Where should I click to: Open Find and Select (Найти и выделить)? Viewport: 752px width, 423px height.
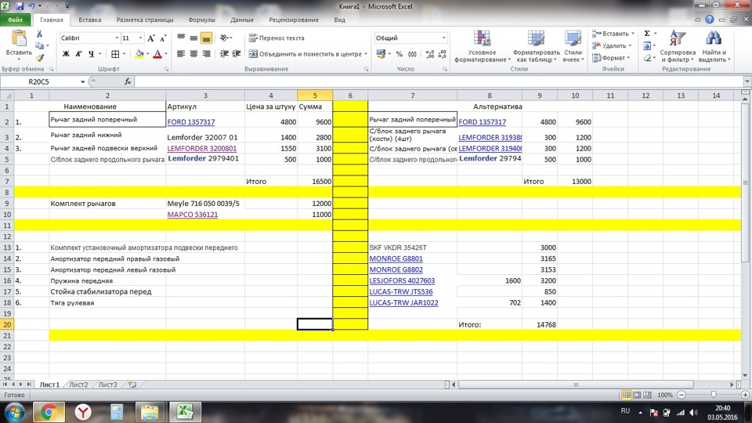(x=714, y=46)
